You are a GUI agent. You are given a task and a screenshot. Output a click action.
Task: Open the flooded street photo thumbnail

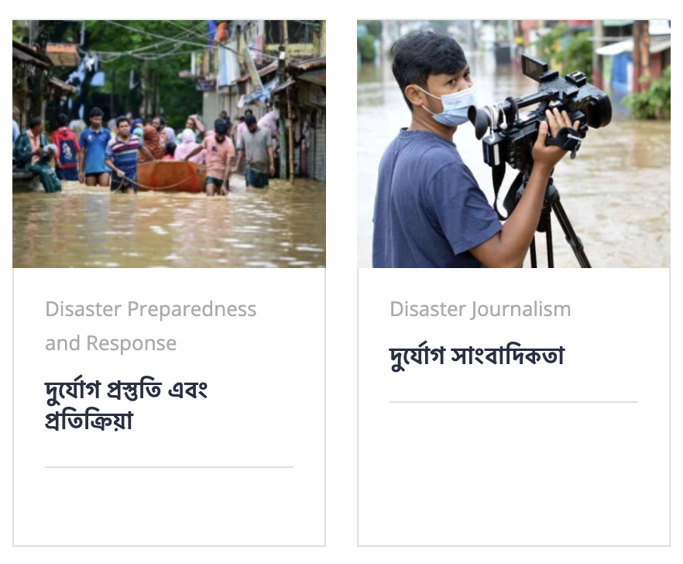169,144
